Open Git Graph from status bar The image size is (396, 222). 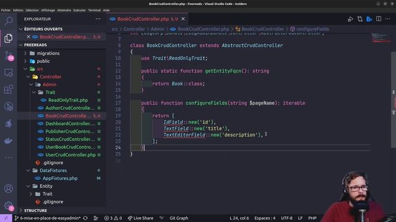179,218
